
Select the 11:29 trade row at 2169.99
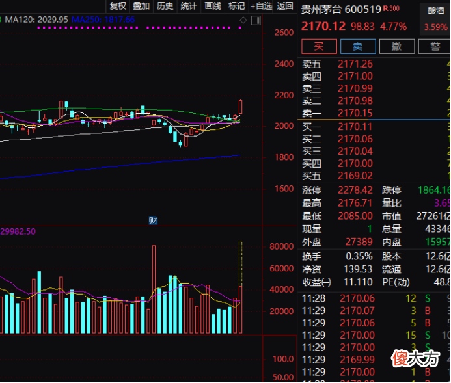tap(374, 360)
